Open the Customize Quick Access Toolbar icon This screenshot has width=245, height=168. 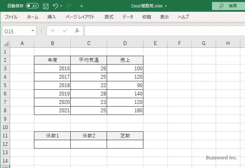click(x=81, y=6)
